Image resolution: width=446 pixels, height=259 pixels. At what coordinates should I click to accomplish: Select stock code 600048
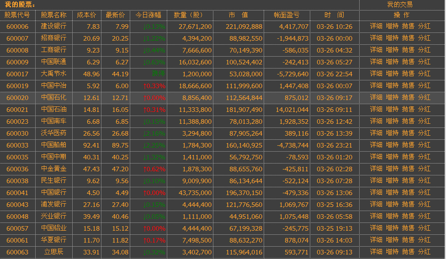pos(17,217)
